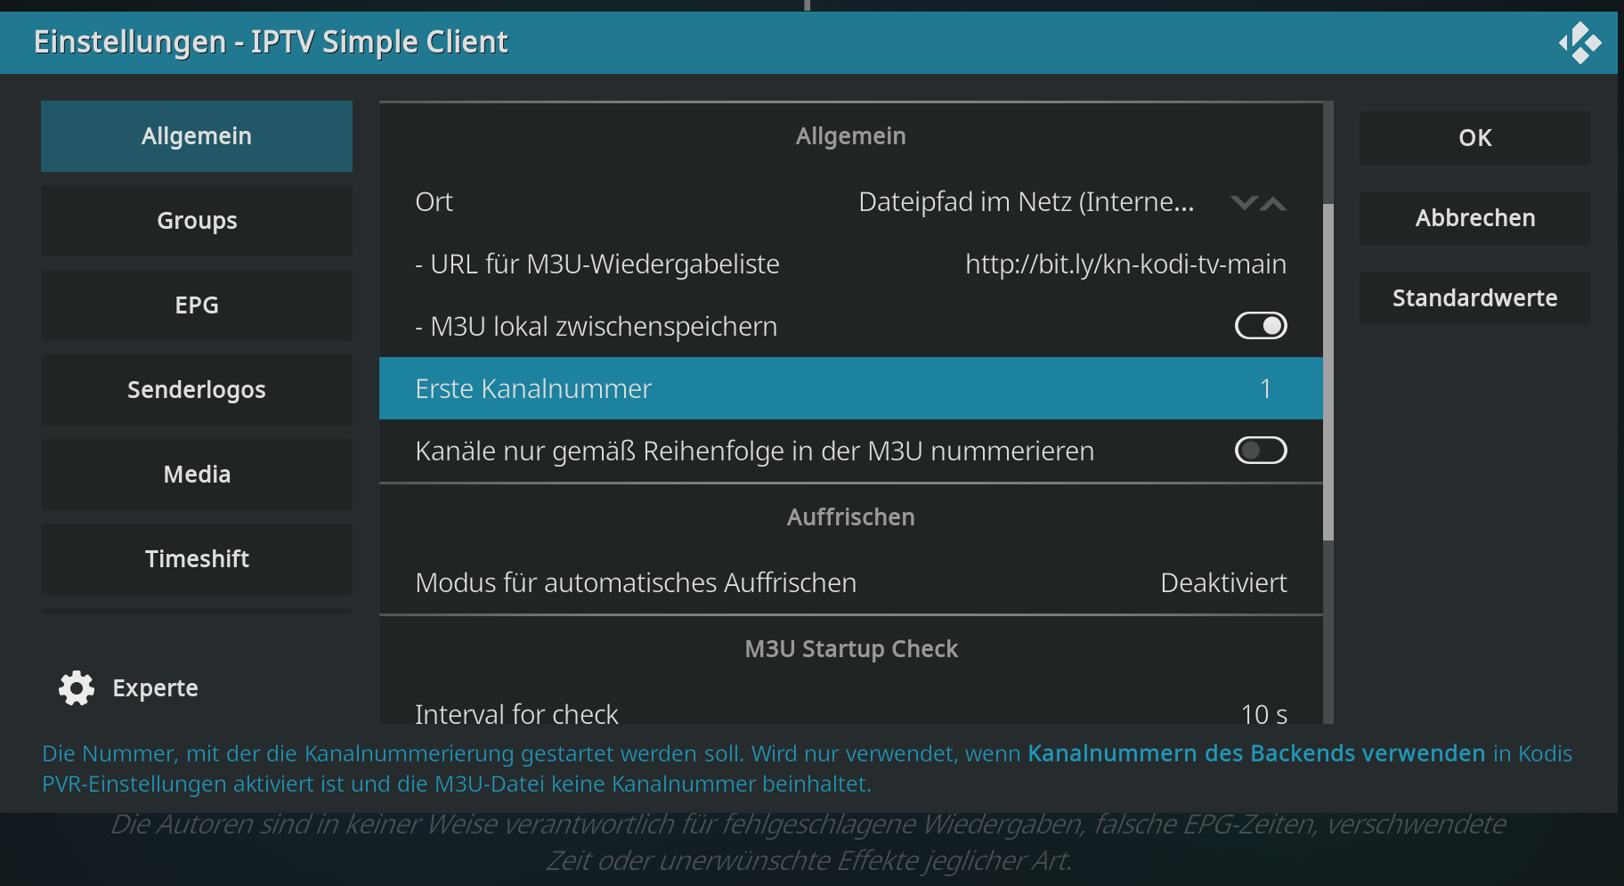This screenshot has width=1624, height=886.
Task: Switch to the Allgemein category tab
Action: tap(197, 136)
